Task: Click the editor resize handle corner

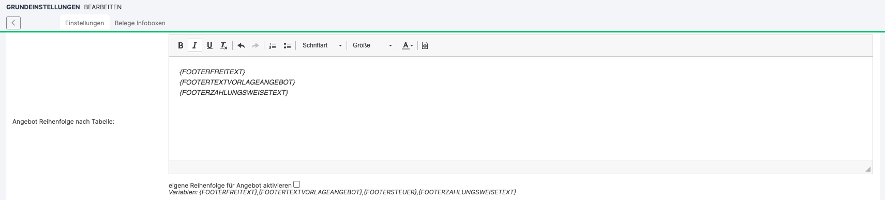Action: (868, 169)
